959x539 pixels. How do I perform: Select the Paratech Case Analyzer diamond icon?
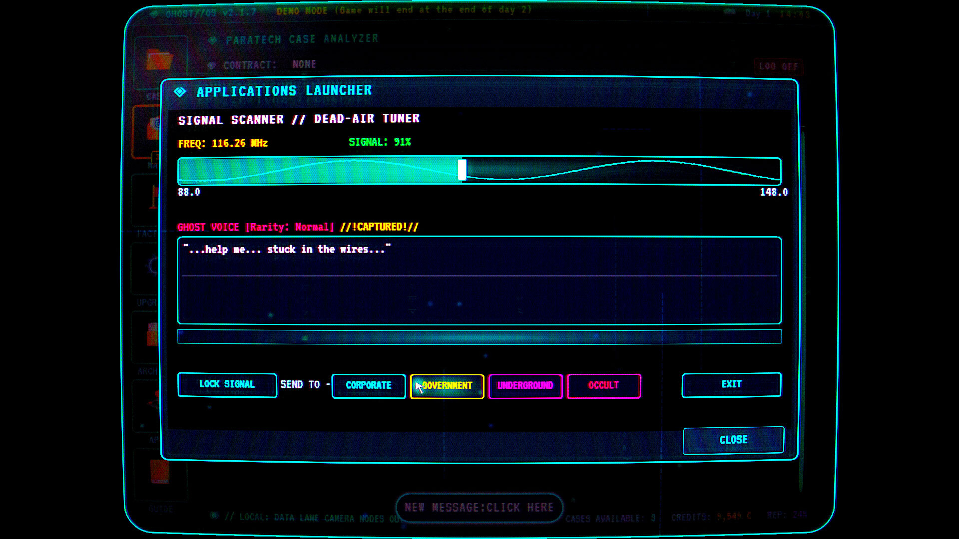pyautogui.click(x=212, y=39)
